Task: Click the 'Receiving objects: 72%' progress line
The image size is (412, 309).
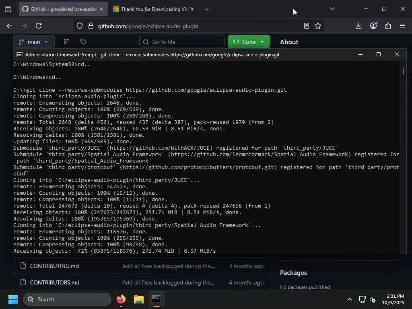Action: 115,251
